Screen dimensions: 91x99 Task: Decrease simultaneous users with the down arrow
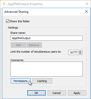click(80, 53)
